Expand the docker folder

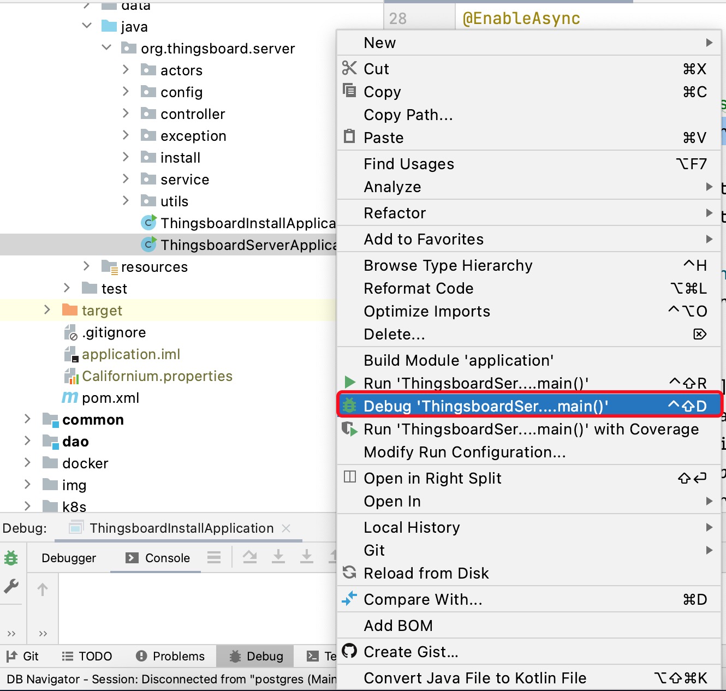click(28, 462)
